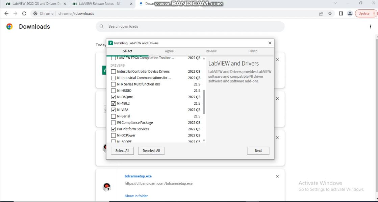The image size is (378, 202).
Task: Click the Search downloads field
Action: 189,26
